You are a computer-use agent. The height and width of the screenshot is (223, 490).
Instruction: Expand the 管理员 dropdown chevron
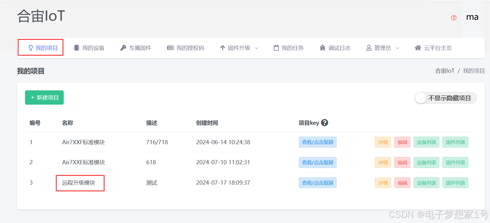[x=397, y=48]
